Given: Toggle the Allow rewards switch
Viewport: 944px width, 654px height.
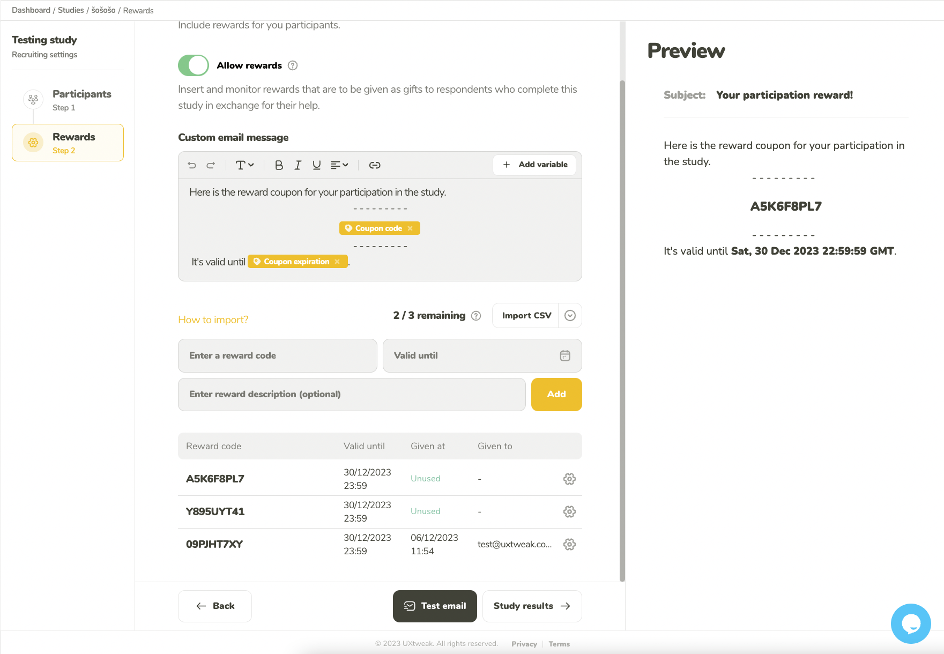Looking at the screenshot, I should (x=194, y=65).
